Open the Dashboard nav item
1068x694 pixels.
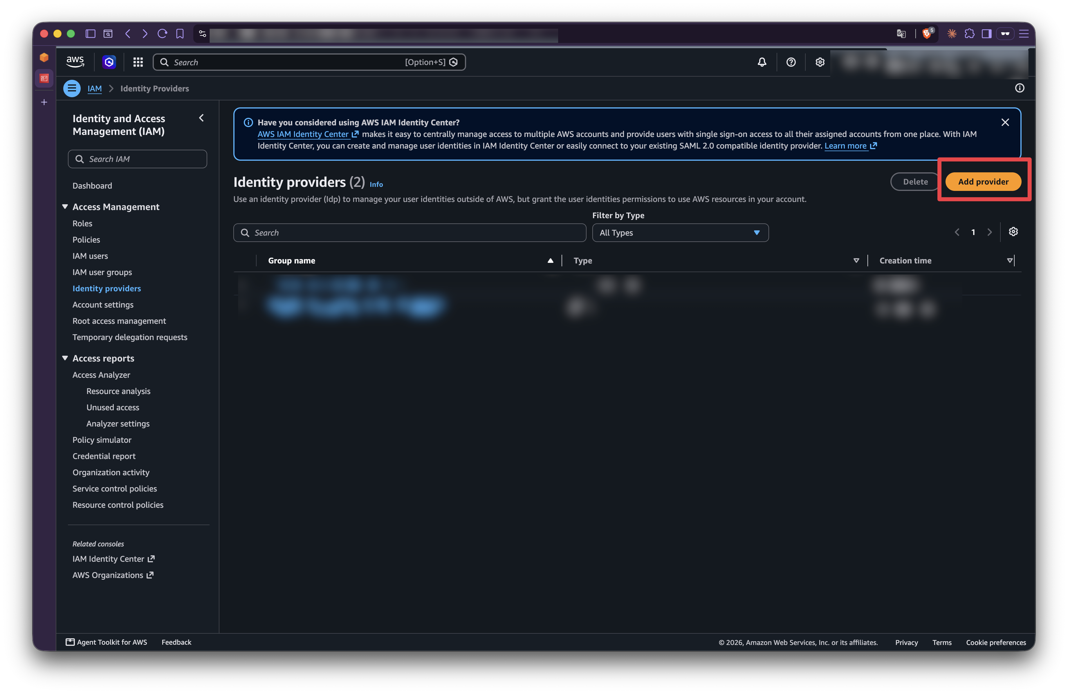92,185
